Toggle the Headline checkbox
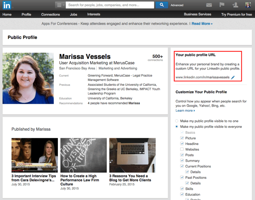This screenshot has height=200, width=255. [182, 144]
